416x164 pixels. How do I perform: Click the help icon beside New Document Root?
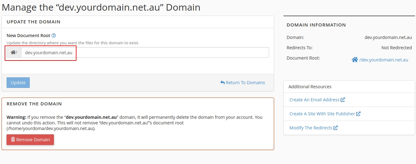coord(54,36)
